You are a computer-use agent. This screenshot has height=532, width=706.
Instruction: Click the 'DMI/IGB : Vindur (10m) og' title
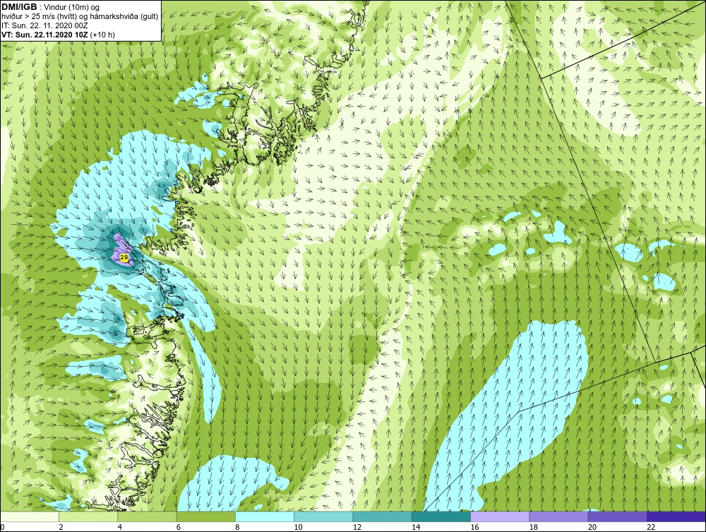51,7
